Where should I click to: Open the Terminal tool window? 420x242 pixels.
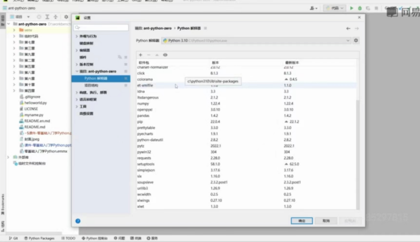[x=136, y=238]
